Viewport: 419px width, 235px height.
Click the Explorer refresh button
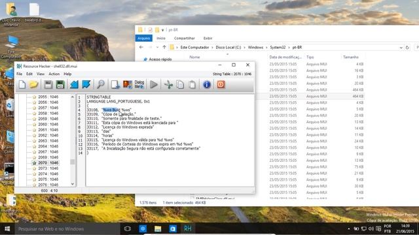pos(407,48)
